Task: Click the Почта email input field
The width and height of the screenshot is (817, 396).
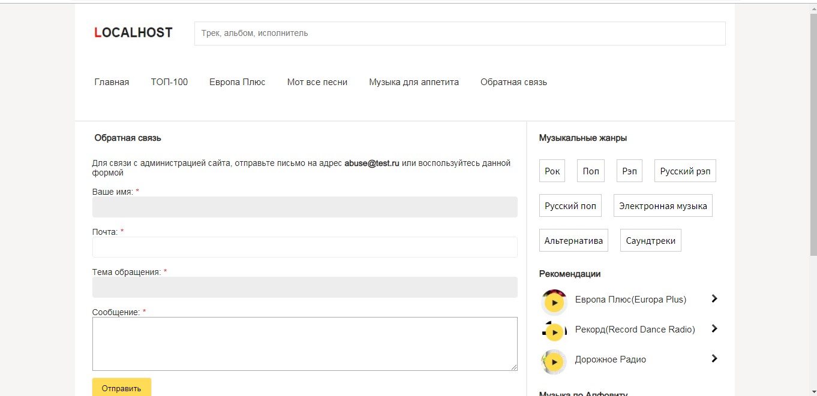Action: click(305, 247)
